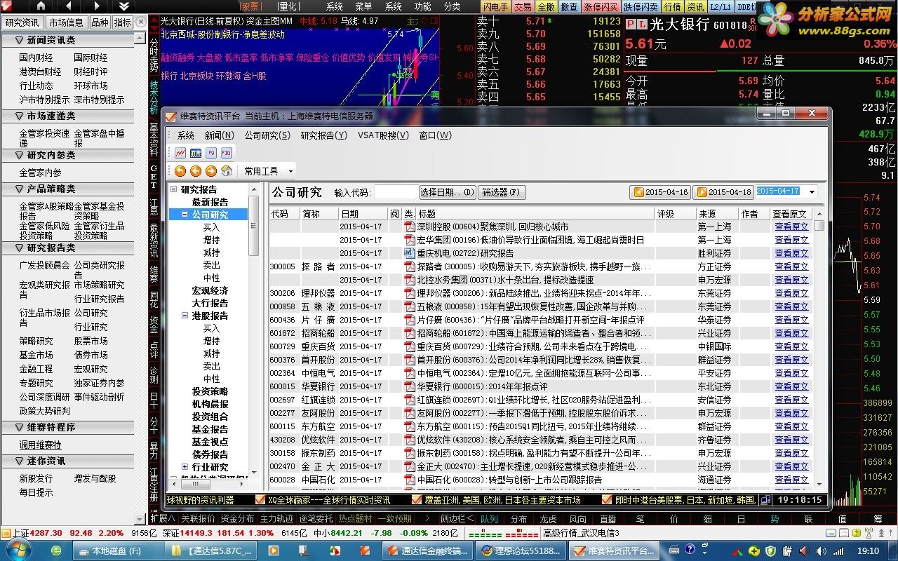Sort by the 来源 column header
This screenshot has width=898, height=561.
[x=717, y=214]
